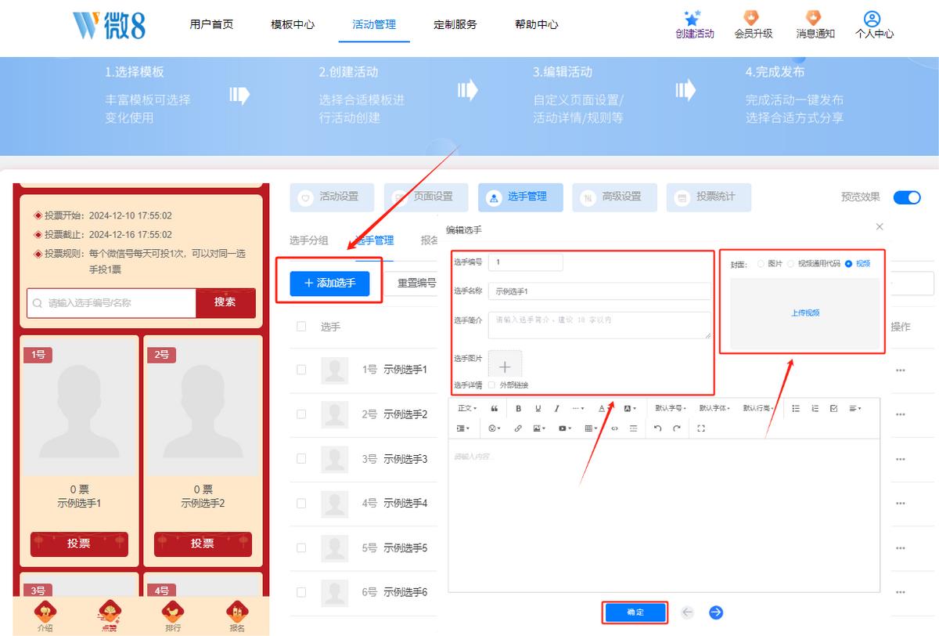Screen dimensions: 939x636
Task: Close the 编辑选手 dialog with X
Action: (880, 226)
